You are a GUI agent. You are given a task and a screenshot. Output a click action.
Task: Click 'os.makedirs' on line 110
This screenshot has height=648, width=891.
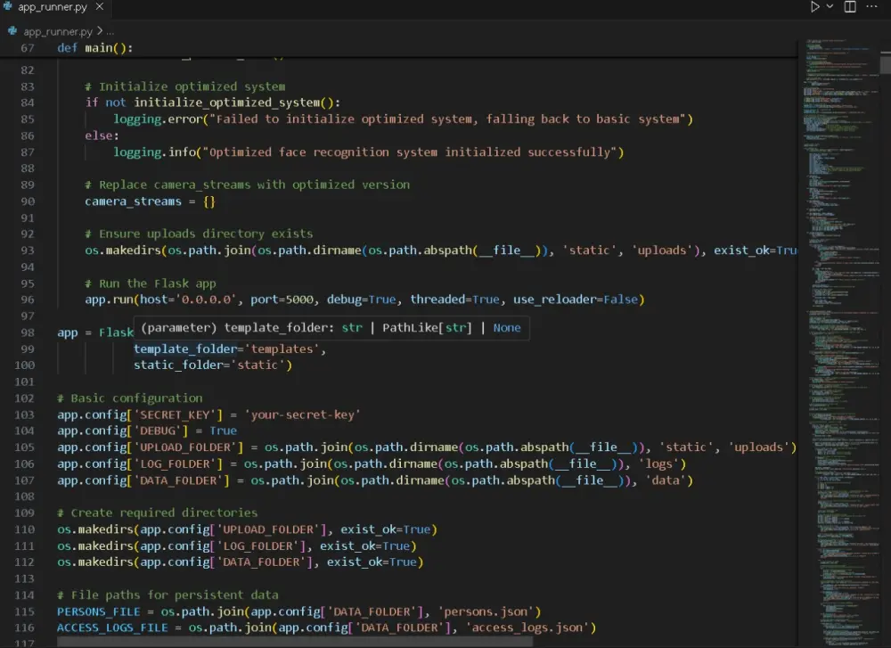(95, 529)
